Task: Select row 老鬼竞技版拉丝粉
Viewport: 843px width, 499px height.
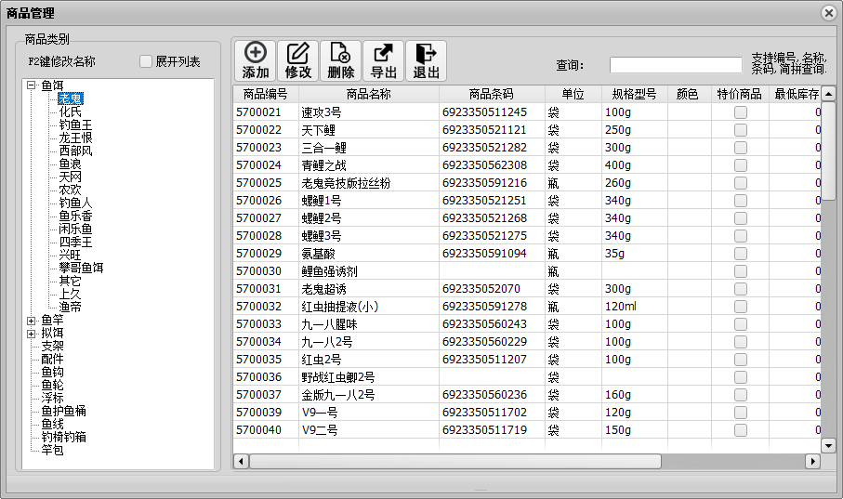Action: 527,183
